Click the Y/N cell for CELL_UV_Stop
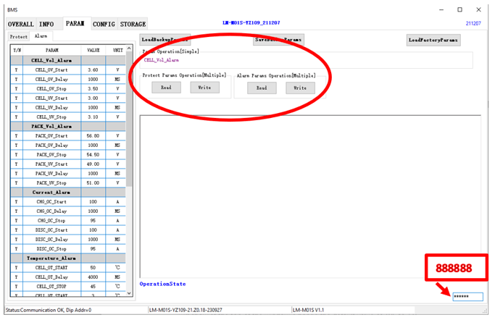Screen dimensions: 495x320 coord(16,117)
